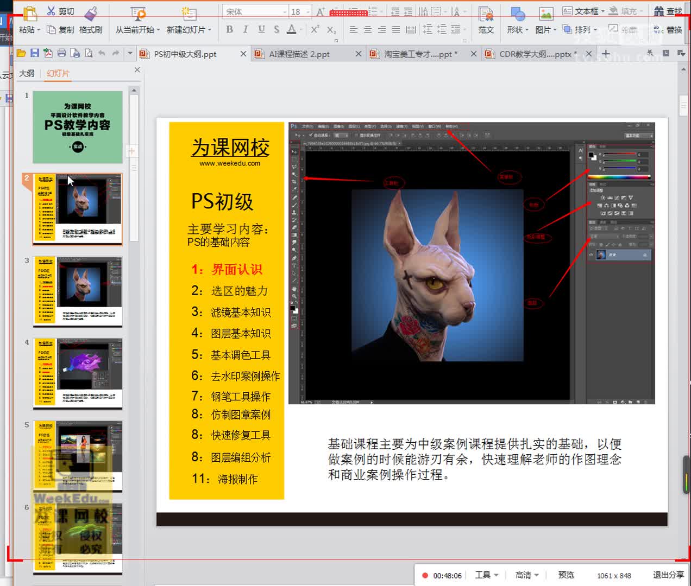Select slide 3 thumbnail
The height and width of the screenshot is (586, 691).
[78, 291]
